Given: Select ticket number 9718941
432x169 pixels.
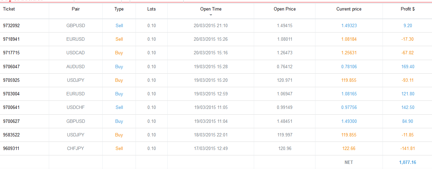Looking at the screenshot, I should click(12, 39).
